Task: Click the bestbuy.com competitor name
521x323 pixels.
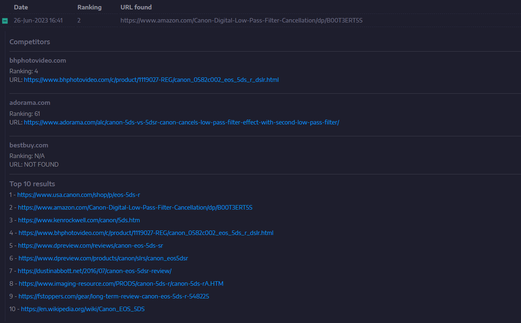Action: pyautogui.click(x=29, y=145)
